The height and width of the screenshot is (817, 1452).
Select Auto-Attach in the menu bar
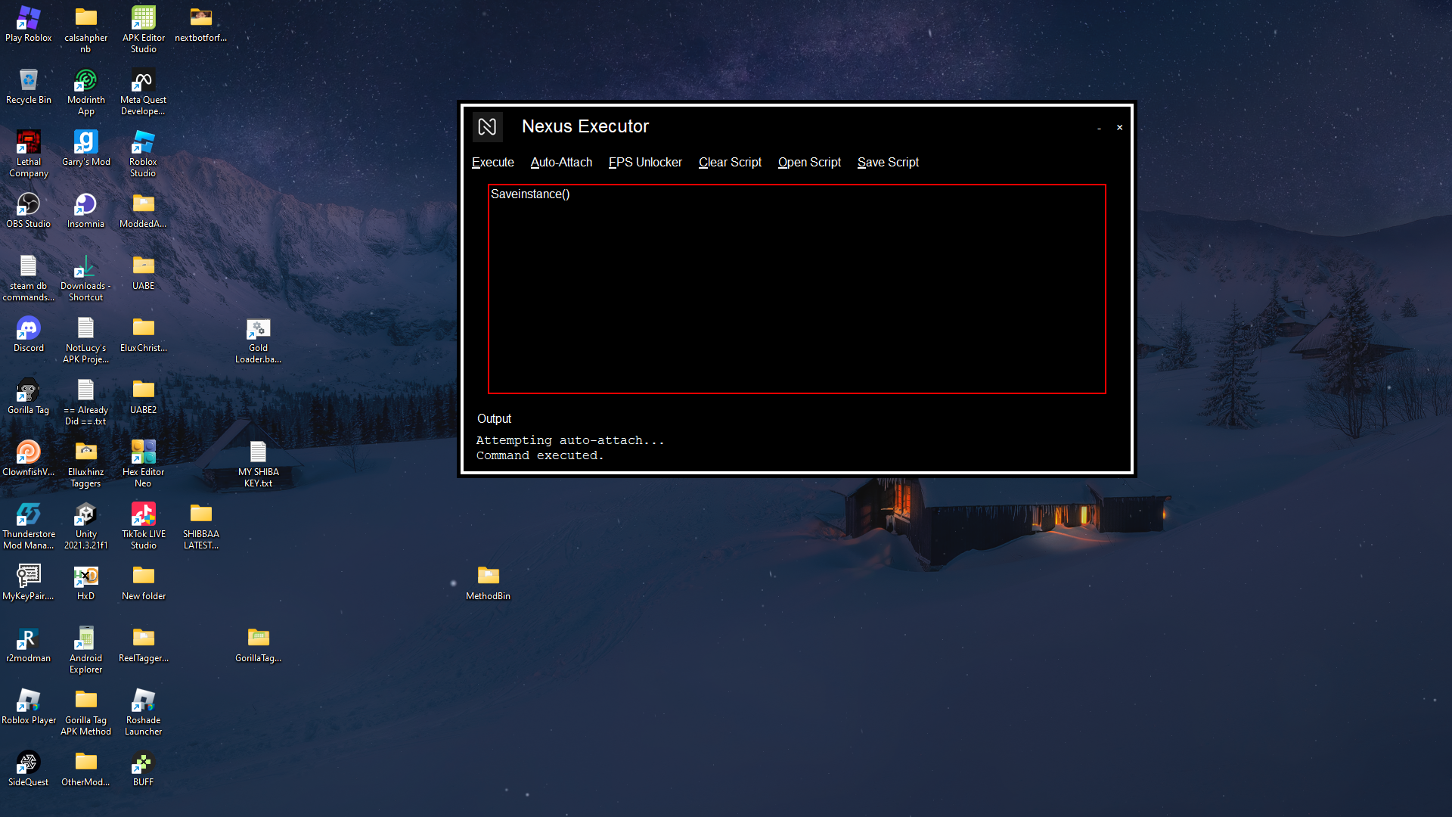tap(561, 162)
